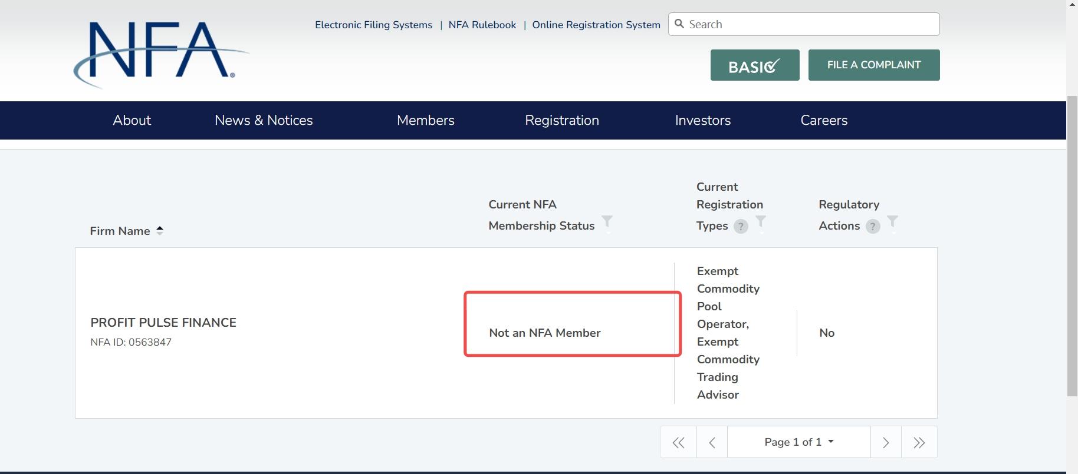Viewport: 1078px width, 474px height.
Task: Go to next page of results
Action: coord(886,442)
